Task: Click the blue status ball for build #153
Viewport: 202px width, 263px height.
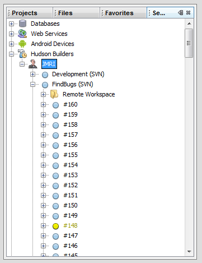Action: point(55,176)
